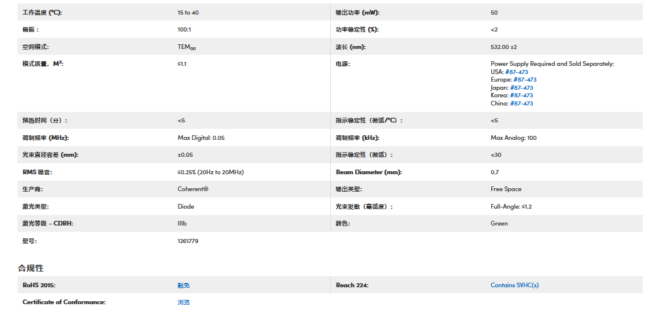Open the USA power supply #87-473 link
The height and width of the screenshot is (324, 654).
516,72
